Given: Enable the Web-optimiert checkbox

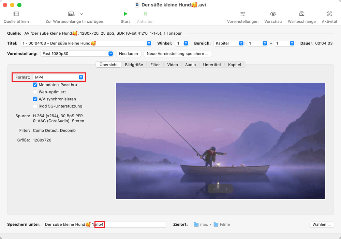Looking at the screenshot, I should 35,92.
